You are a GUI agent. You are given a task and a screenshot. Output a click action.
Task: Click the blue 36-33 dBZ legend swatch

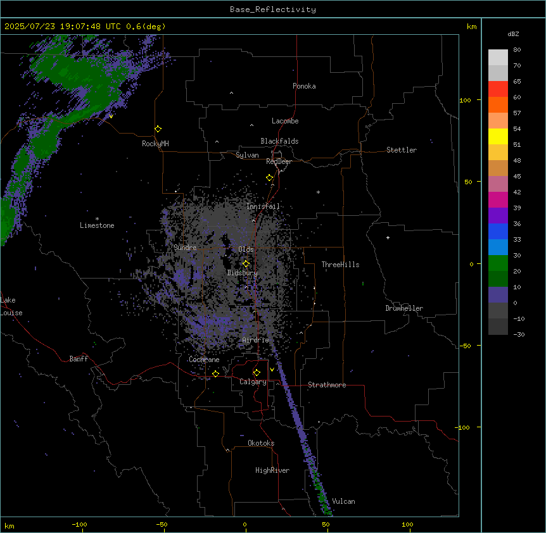(x=498, y=231)
